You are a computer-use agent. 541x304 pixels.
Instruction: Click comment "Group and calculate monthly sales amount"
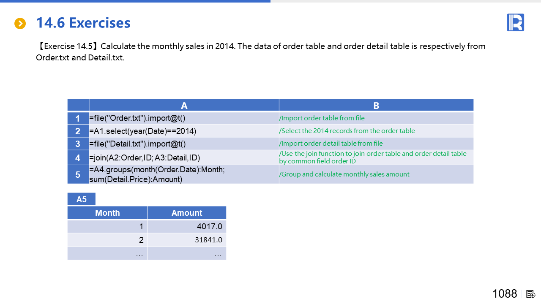click(344, 174)
